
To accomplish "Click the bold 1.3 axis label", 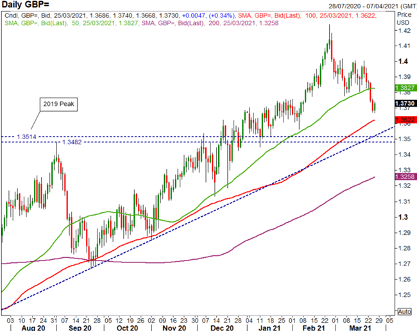I will pos(403,217).
